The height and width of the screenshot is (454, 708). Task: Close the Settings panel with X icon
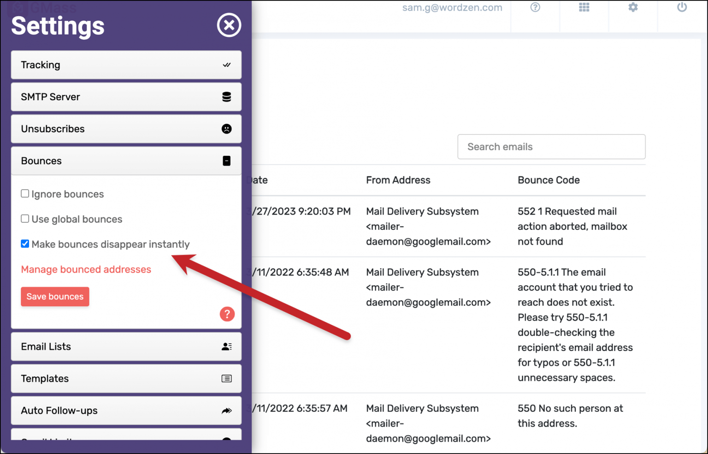click(x=229, y=25)
